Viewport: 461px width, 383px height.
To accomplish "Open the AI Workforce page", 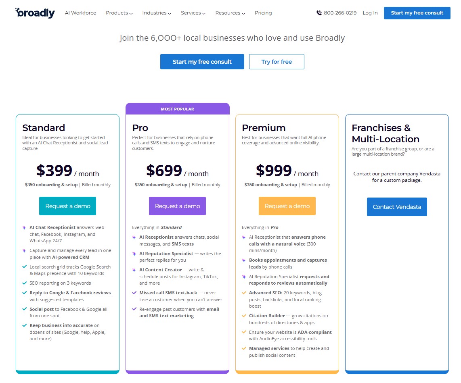I will (80, 13).
